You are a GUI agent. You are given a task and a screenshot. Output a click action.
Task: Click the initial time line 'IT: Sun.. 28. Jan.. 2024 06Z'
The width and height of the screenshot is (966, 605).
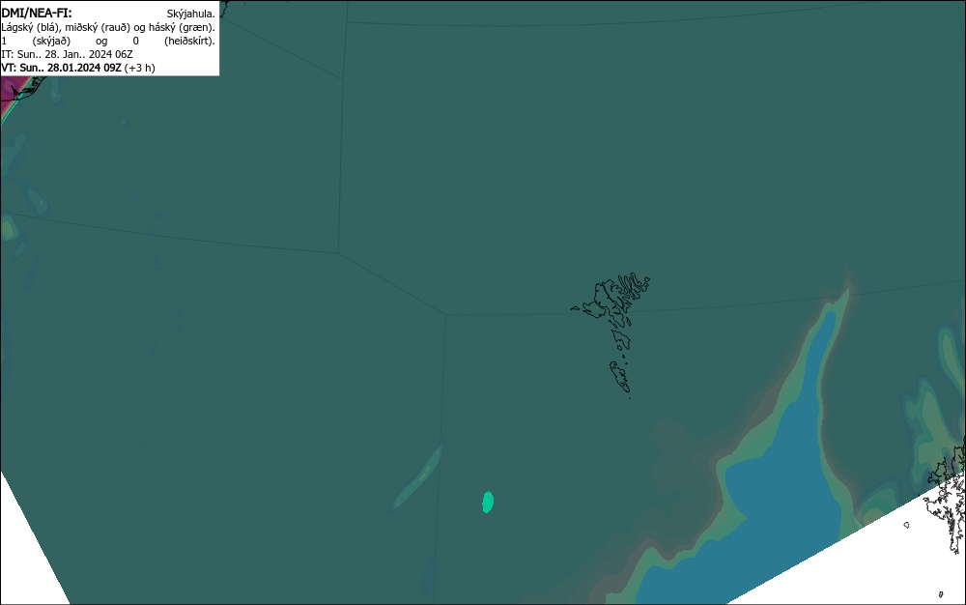[x=67, y=54]
